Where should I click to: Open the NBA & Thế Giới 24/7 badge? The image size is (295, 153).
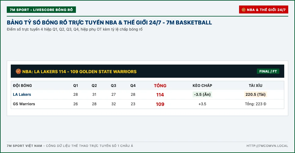(264, 10)
